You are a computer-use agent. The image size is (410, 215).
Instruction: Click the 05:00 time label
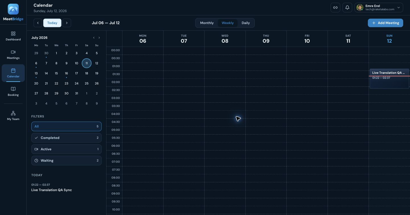116,130
